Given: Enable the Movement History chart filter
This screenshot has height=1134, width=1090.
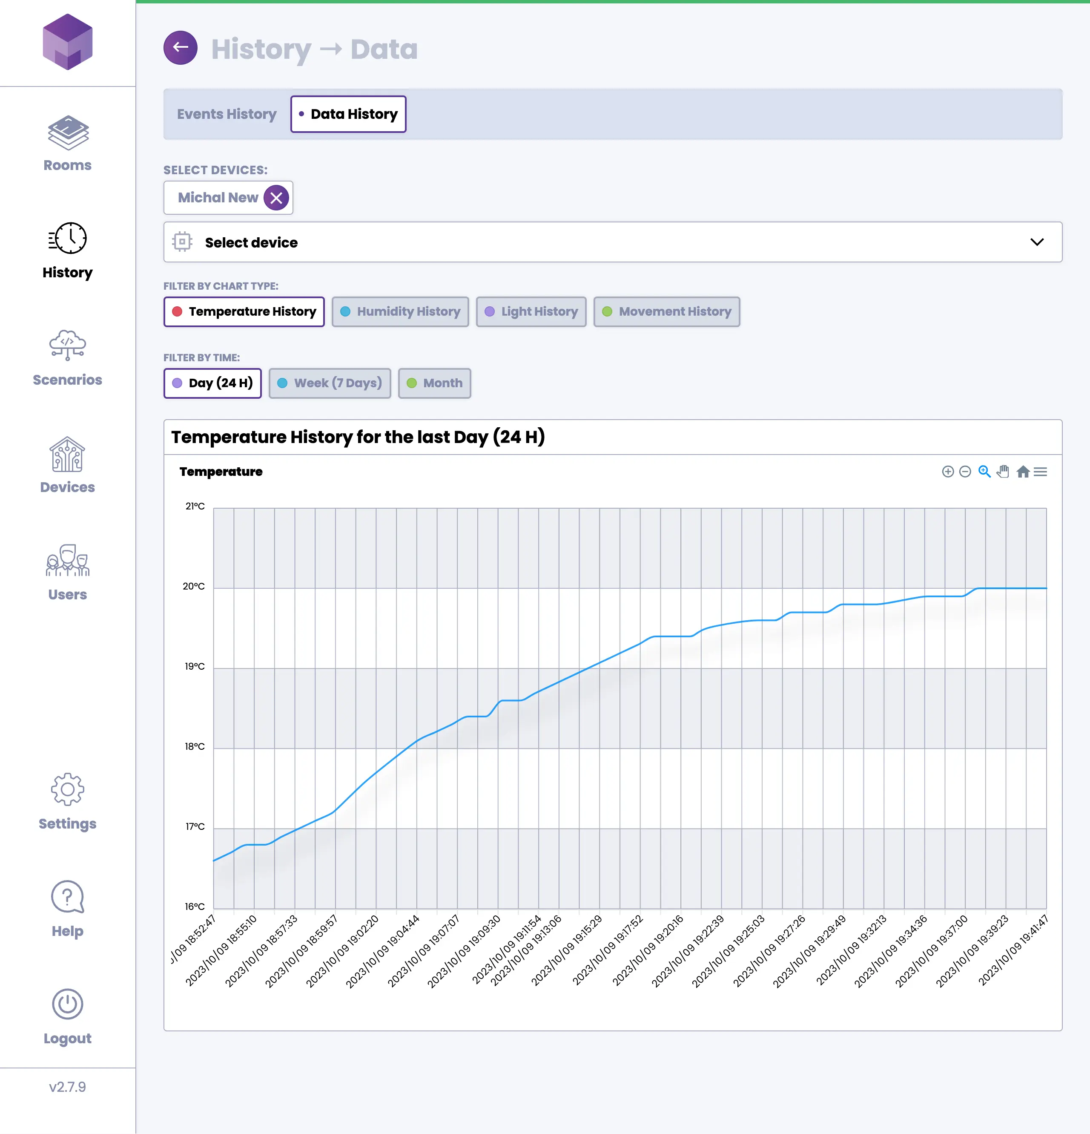Looking at the screenshot, I should tap(667, 312).
